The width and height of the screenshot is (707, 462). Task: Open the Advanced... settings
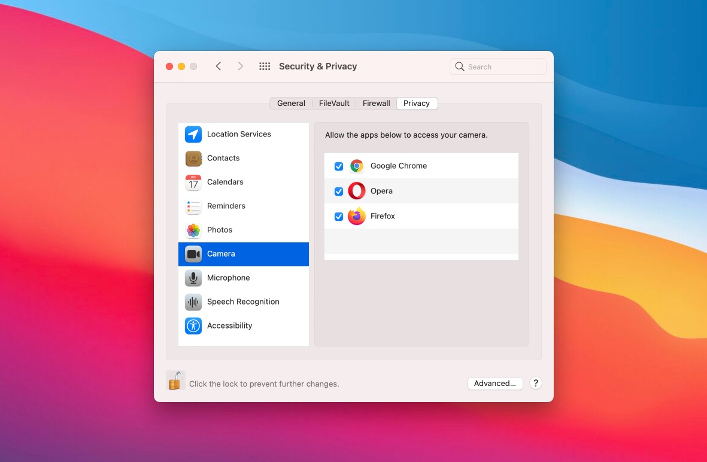(494, 383)
